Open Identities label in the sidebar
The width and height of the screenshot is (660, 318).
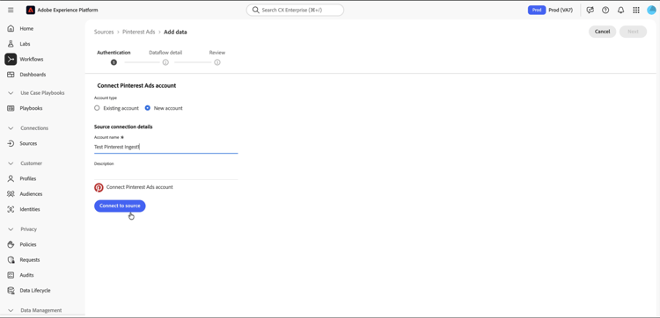coord(30,209)
